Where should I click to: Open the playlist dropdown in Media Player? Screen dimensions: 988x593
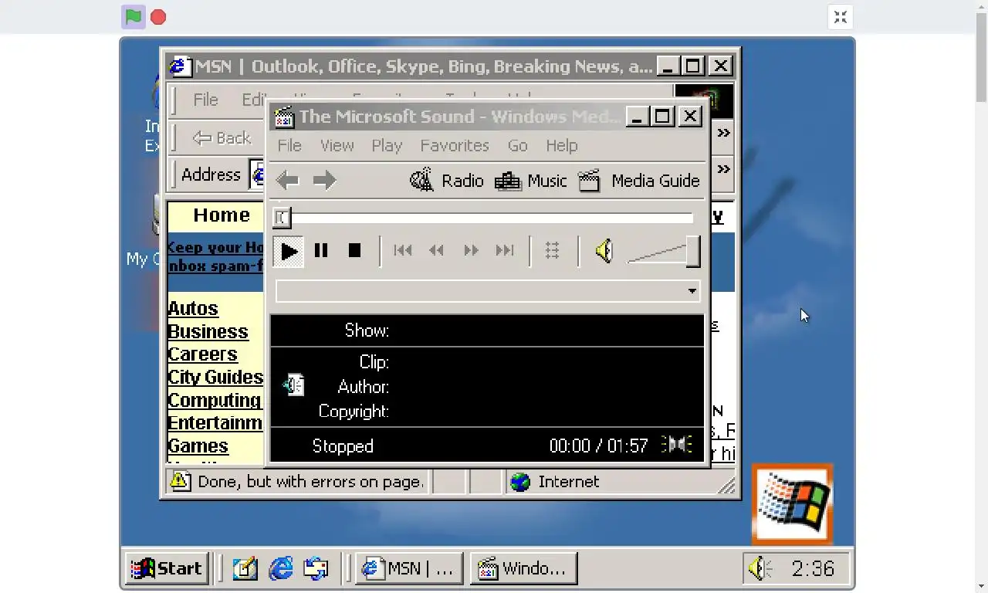[x=692, y=292]
